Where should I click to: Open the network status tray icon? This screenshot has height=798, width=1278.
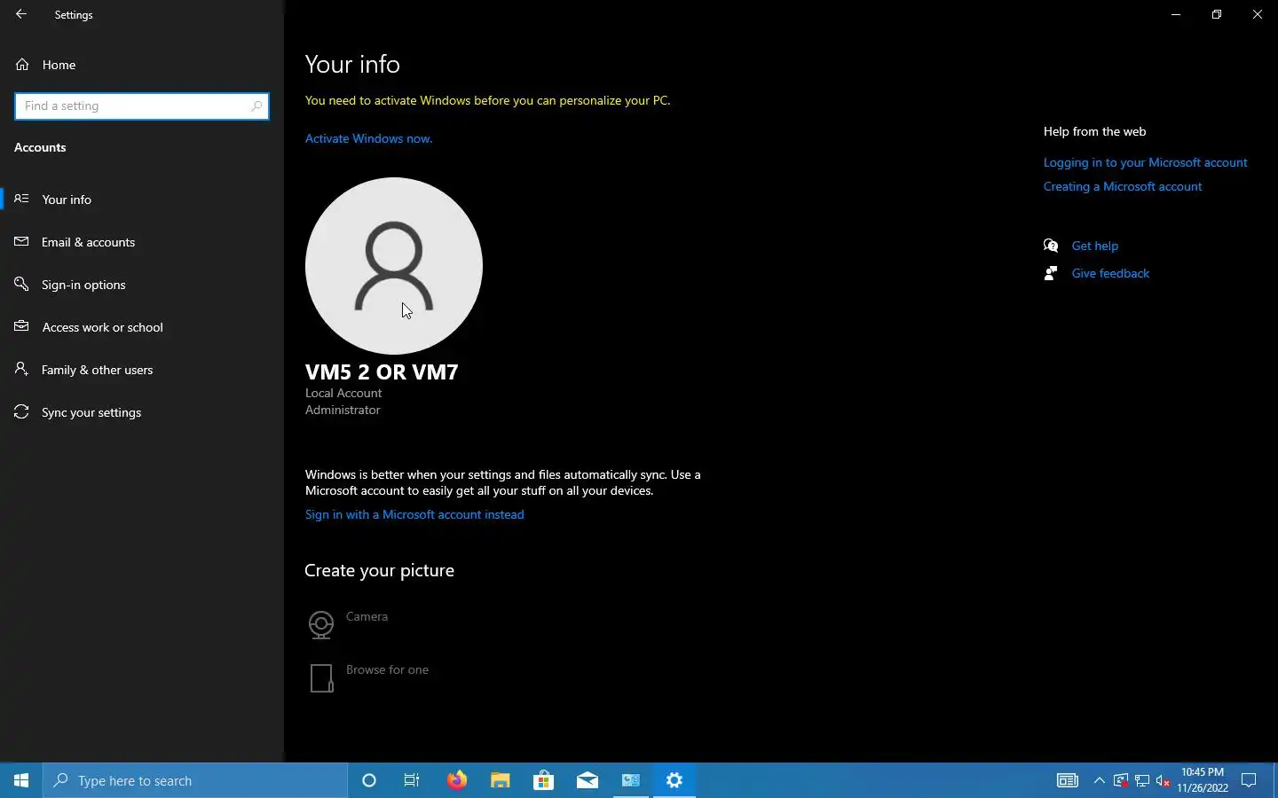tap(1142, 780)
